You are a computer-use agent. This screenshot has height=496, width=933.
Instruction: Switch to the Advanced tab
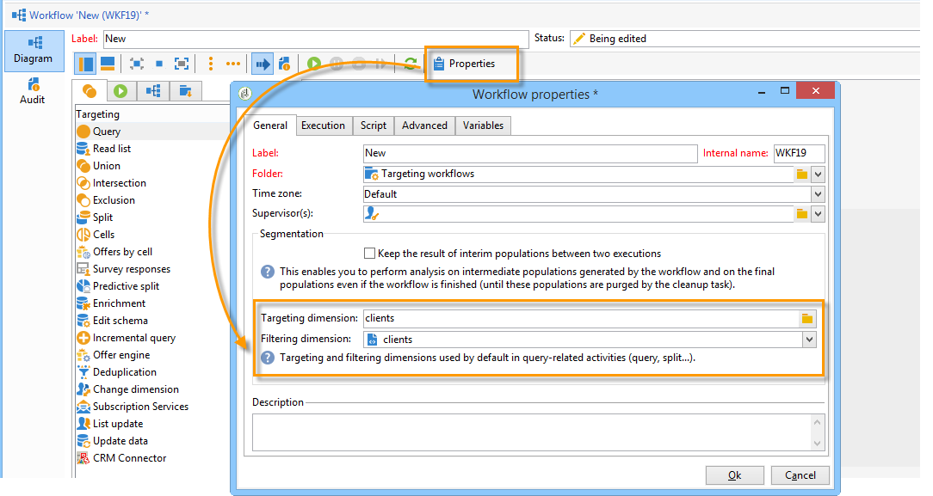point(425,126)
